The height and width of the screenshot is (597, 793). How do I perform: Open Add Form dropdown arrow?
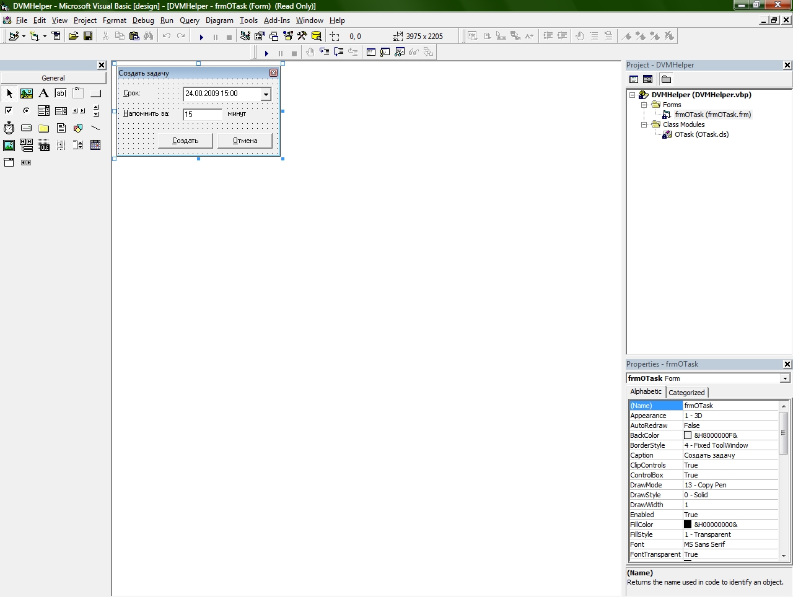[45, 37]
